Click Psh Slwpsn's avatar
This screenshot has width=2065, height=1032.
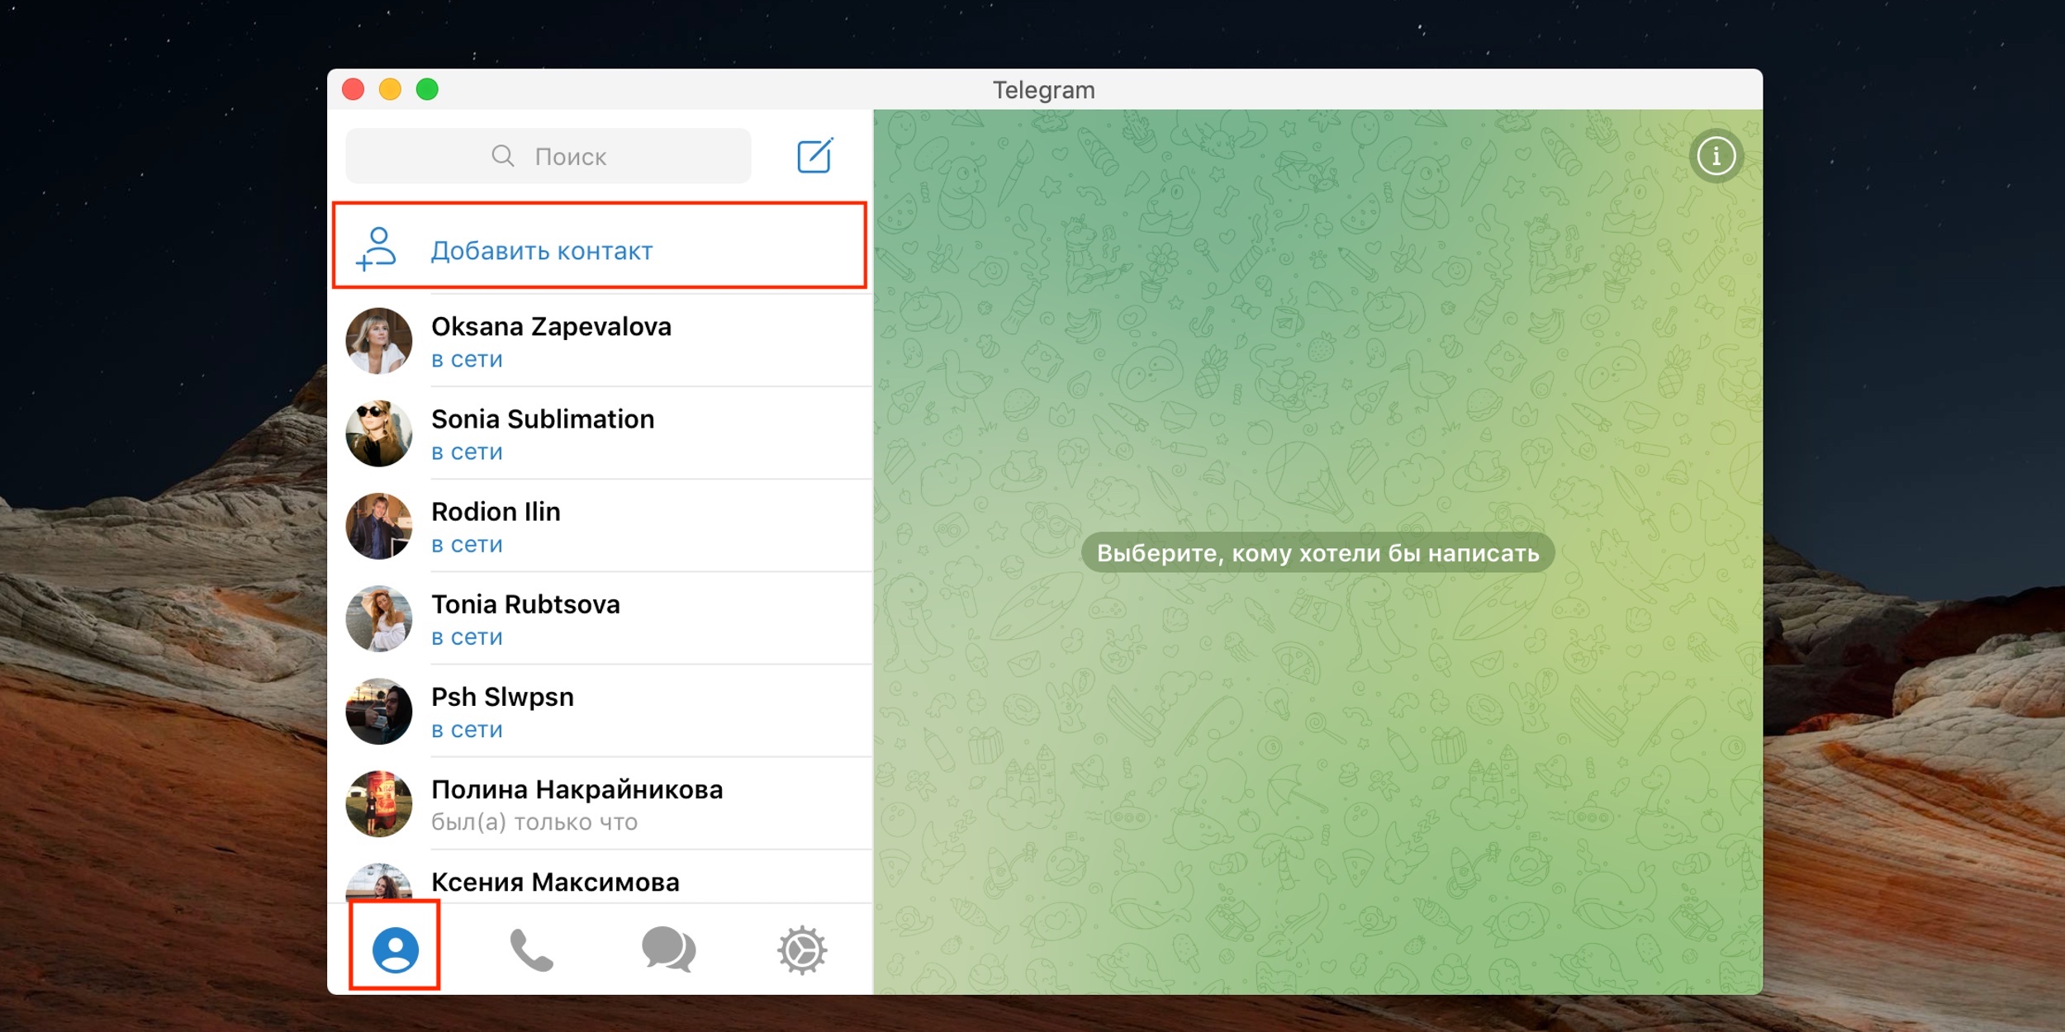[379, 711]
